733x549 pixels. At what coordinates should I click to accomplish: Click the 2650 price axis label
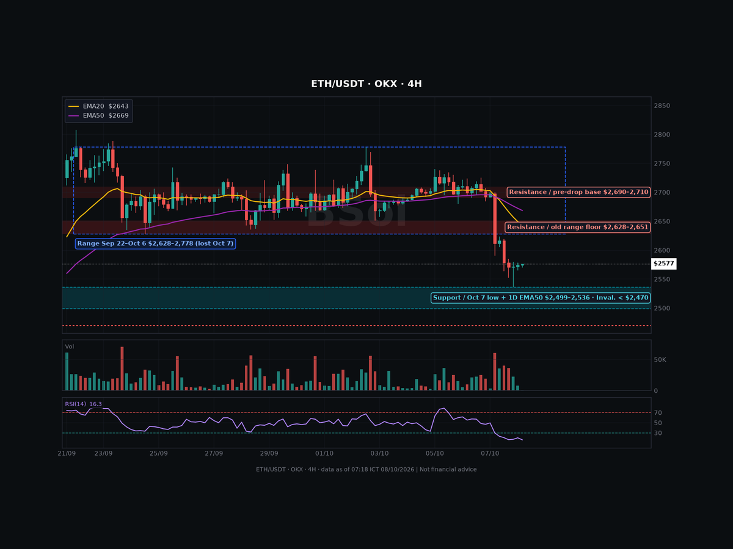[x=662, y=221]
